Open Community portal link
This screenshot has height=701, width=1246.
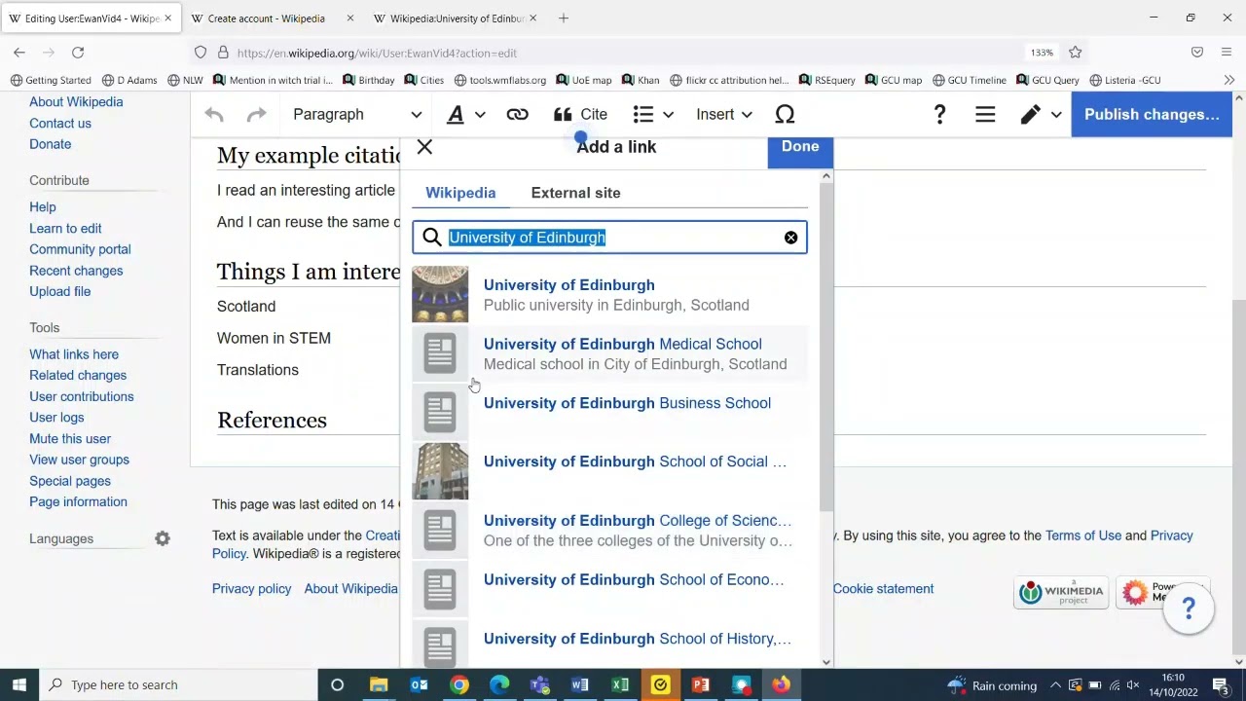[x=80, y=249]
